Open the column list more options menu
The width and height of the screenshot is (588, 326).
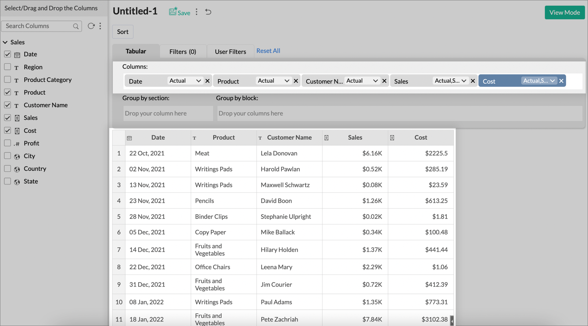(x=100, y=26)
